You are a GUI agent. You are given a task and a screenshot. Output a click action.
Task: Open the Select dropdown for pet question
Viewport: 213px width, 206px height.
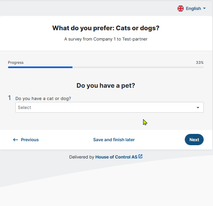106,107
